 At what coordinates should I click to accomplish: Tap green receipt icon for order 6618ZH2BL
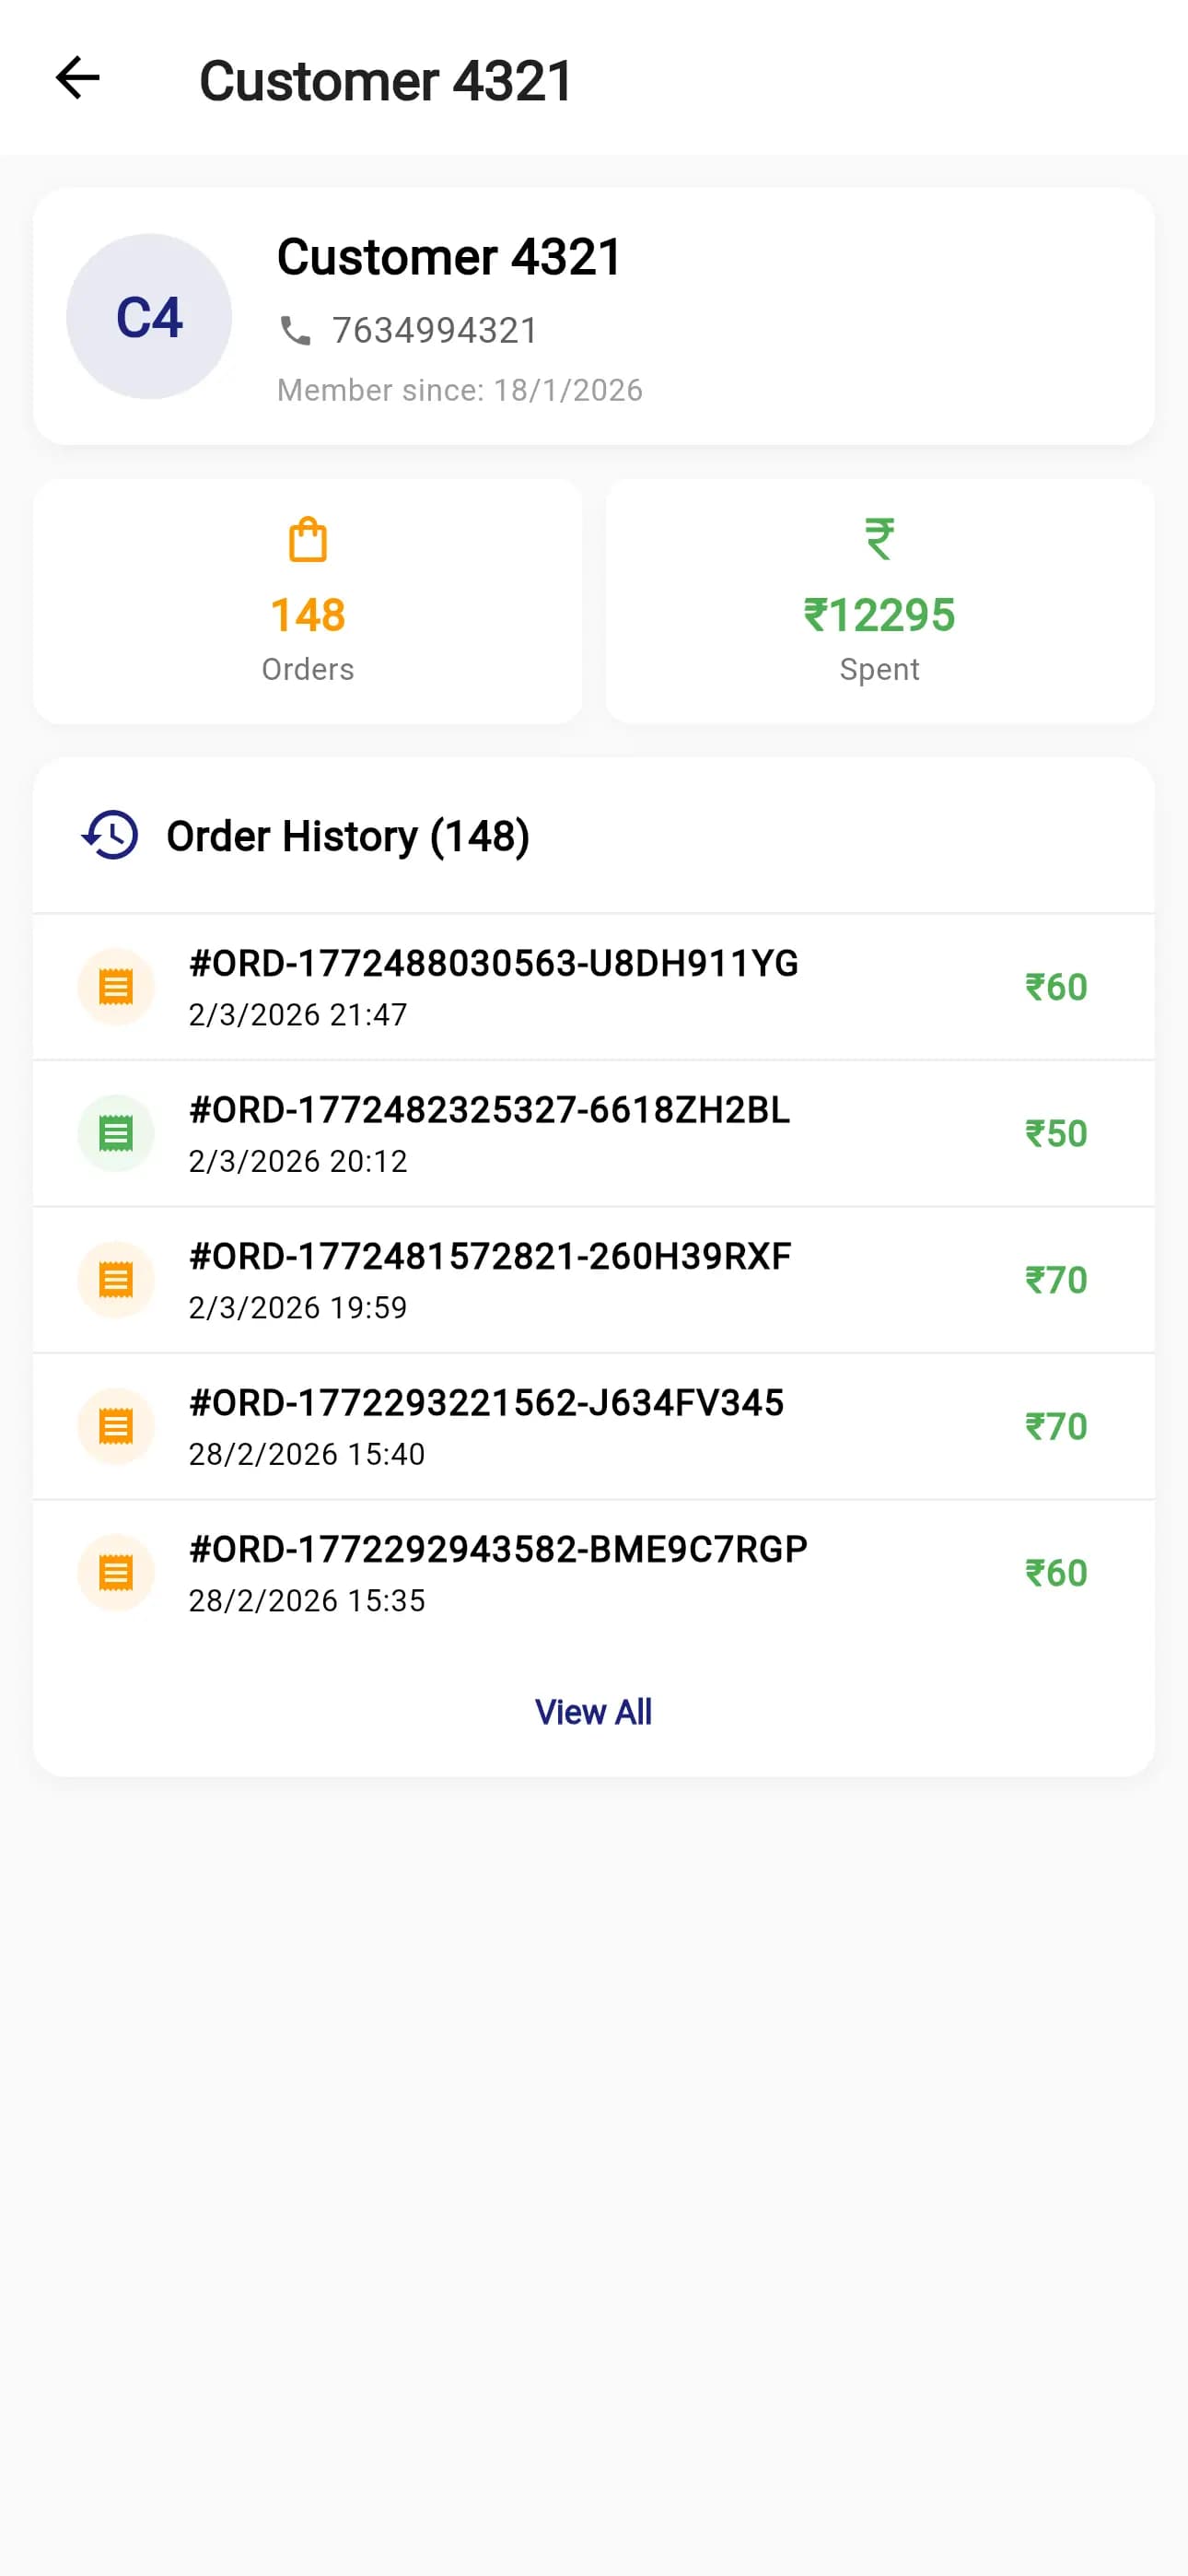coord(116,1133)
